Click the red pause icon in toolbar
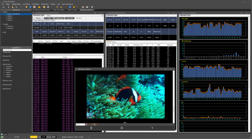 click(34, 7)
